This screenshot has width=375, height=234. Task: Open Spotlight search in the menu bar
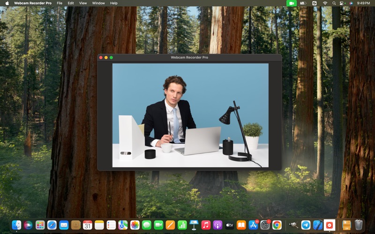(334, 3)
